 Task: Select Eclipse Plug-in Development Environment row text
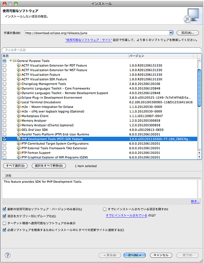[x=52, y=98]
